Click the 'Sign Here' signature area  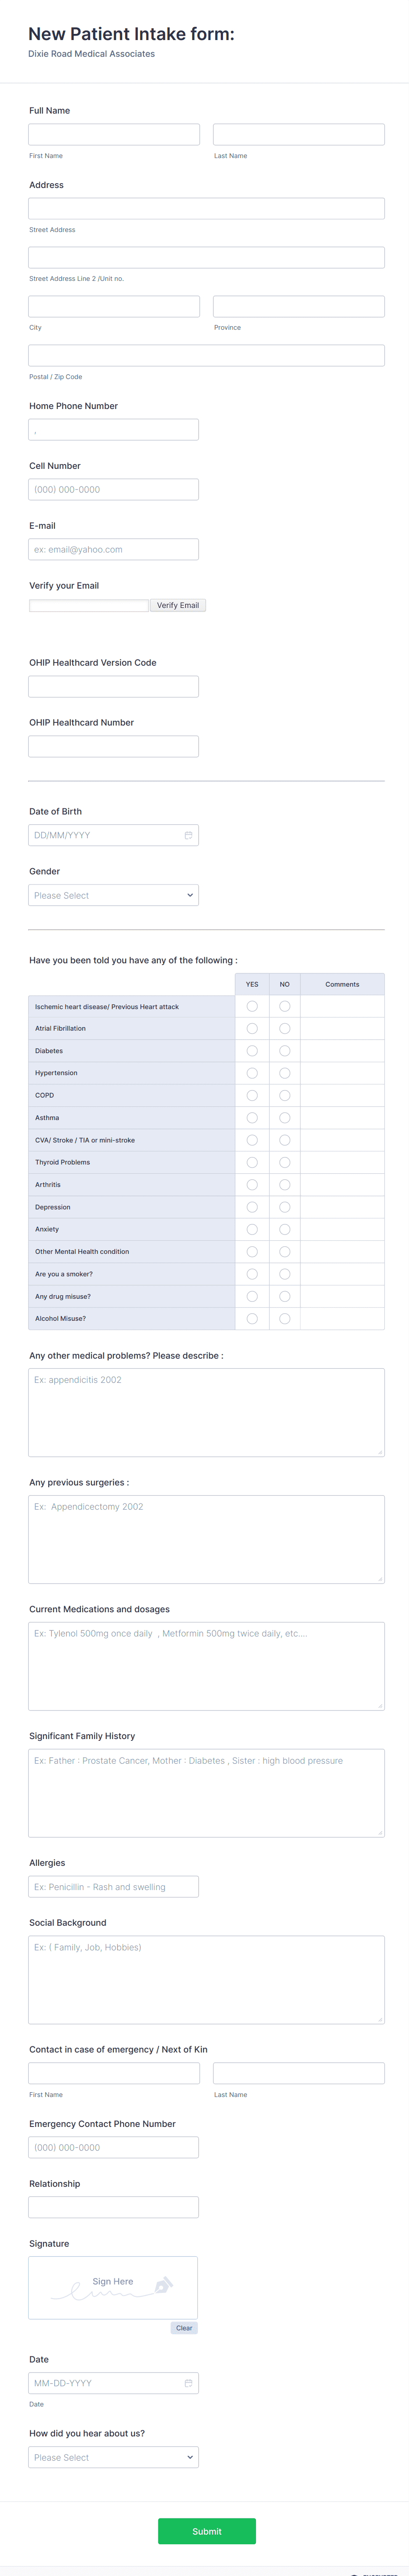tap(113, 2288)
